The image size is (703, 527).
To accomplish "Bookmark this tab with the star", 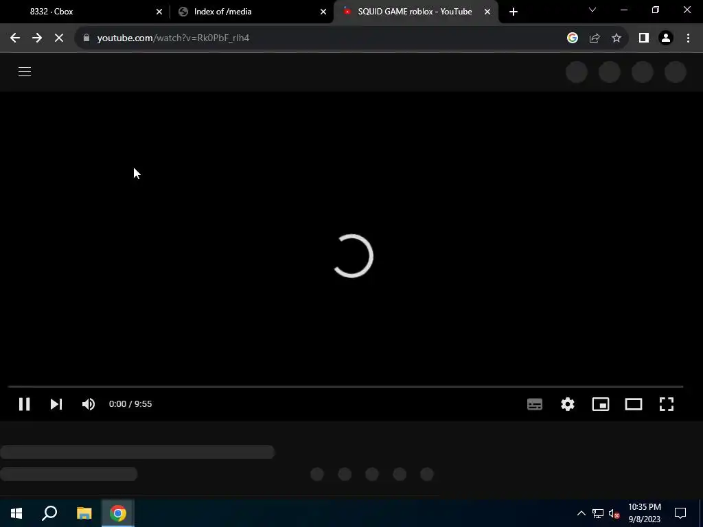I will 616,38.
